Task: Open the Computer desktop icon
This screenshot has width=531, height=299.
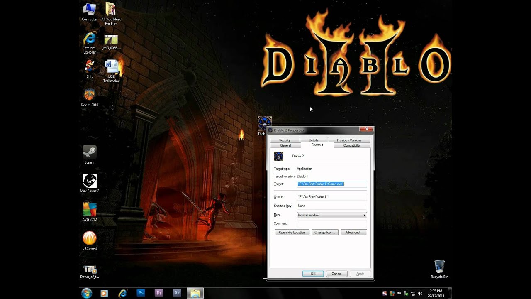Action: [90, 12]
